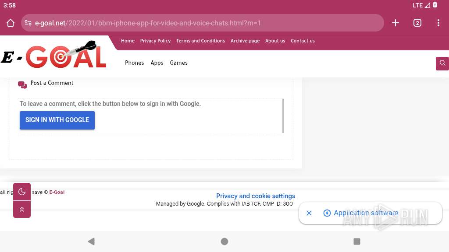This screenshot has height=252, width=449.
Task: Open Terms and Conditions page
Action: [x=200, y=41]
